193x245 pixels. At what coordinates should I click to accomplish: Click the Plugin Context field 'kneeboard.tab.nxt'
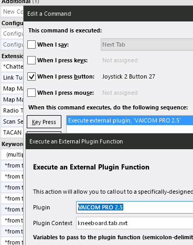(135, 223)
